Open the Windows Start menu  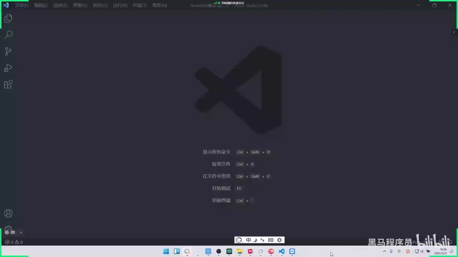(x=166, y=251)
